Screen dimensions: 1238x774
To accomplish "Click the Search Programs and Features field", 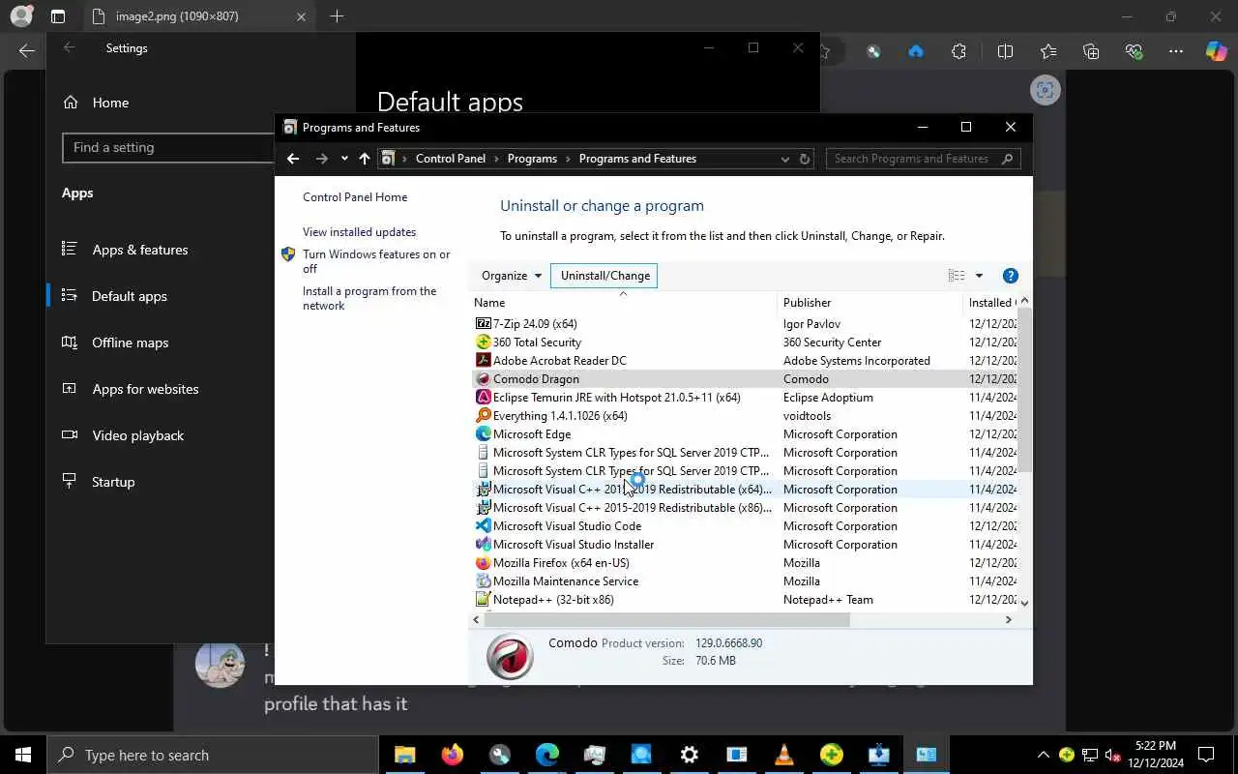I will [x=923, y=159].
